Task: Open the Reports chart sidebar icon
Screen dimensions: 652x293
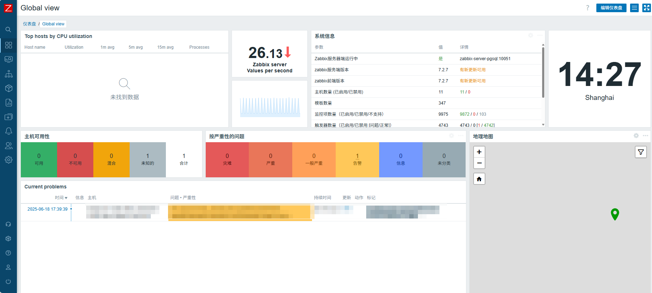Action: [x=9, y=102]
